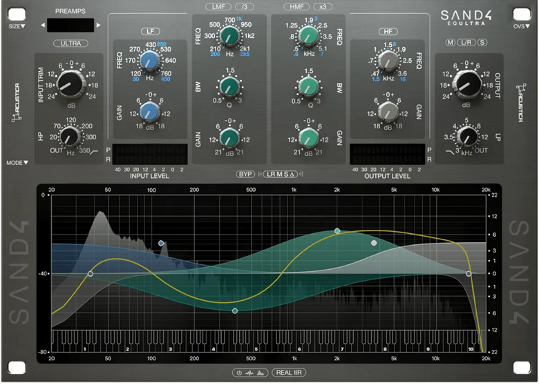
Task: Toggle the HMF band button
Action: (296, 6)
